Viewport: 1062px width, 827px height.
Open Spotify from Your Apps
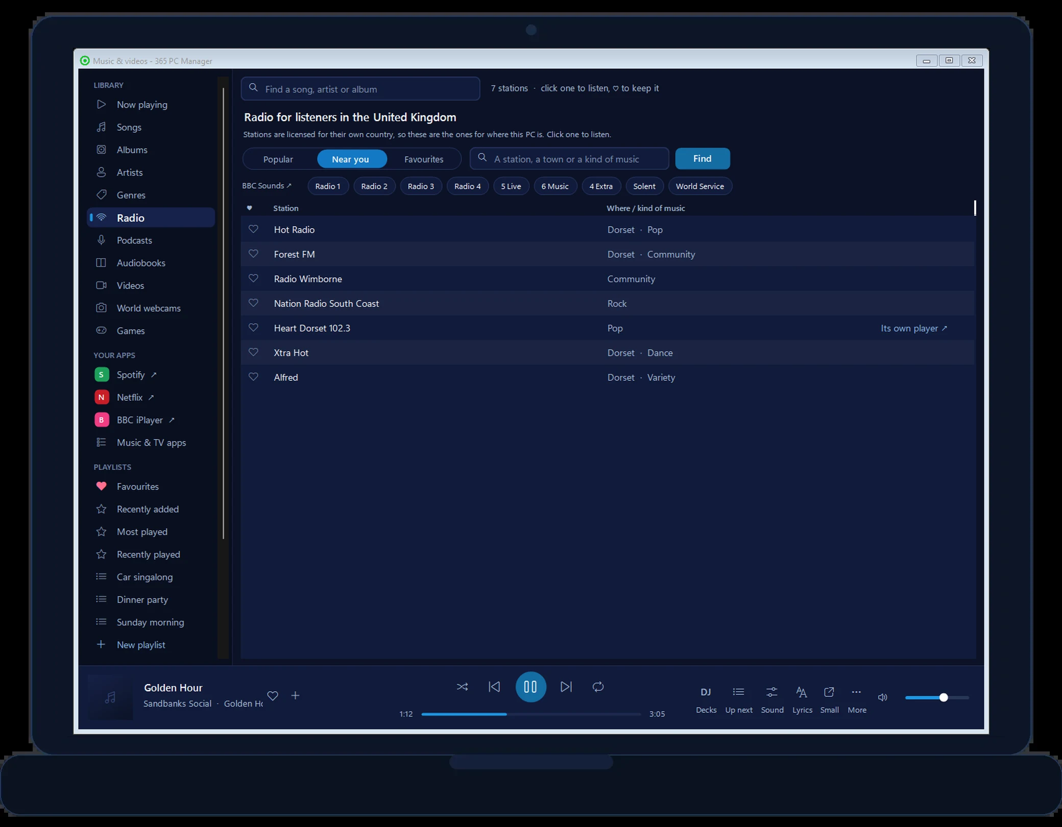pos(151,375)
